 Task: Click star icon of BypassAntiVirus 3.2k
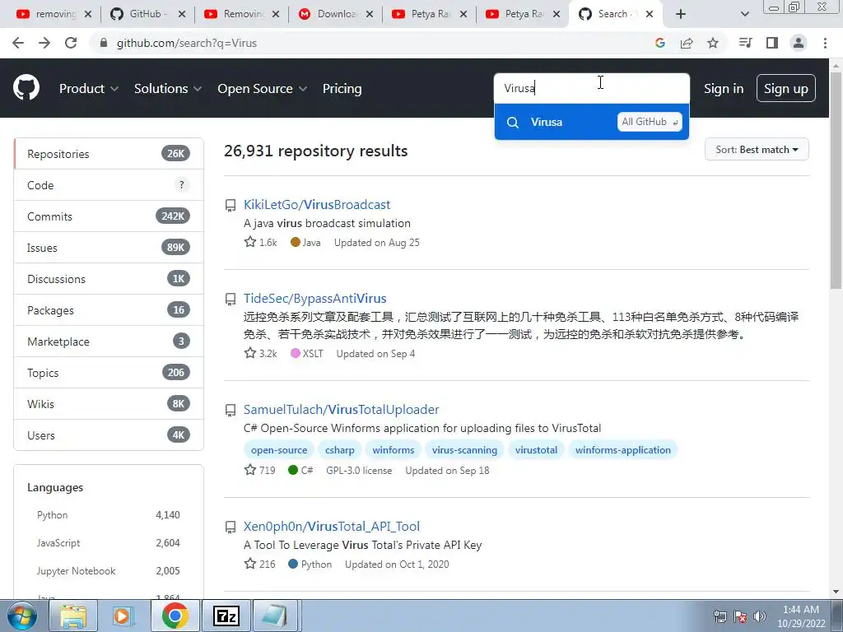click(250, 353)
